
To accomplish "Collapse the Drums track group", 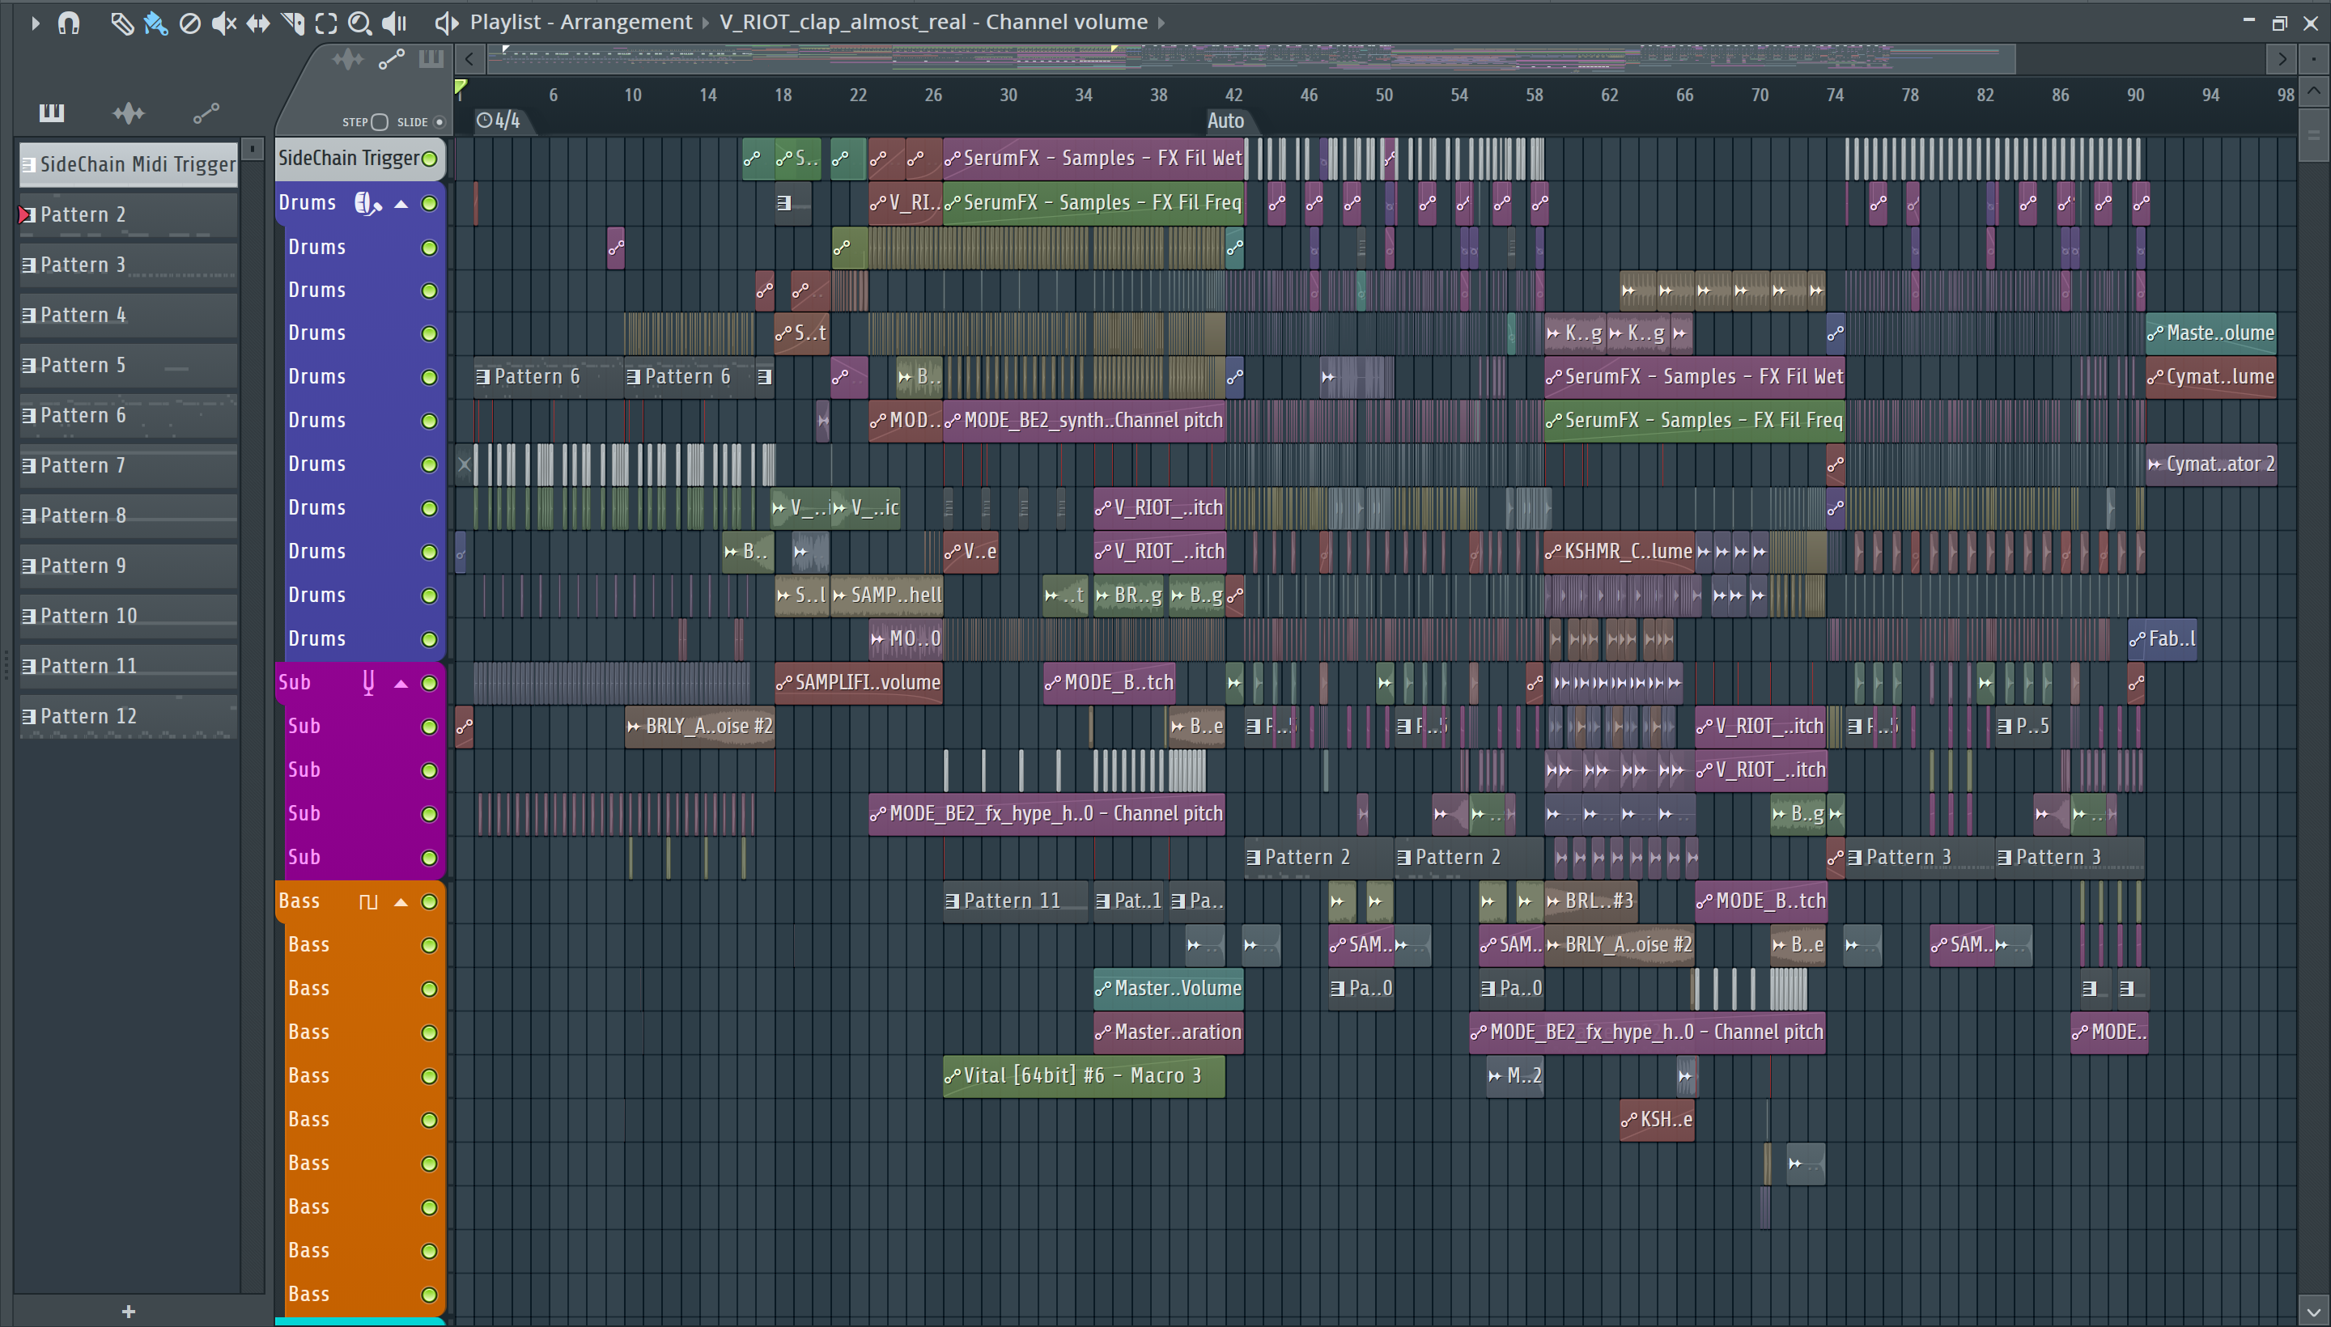I will pyautogui.click(x=400, y=203).
